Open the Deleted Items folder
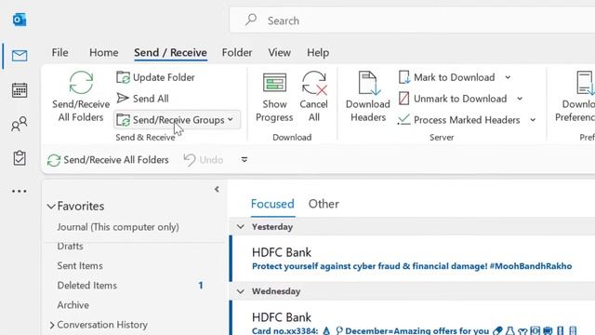This screenshot has height=335, width=595. 86,286
